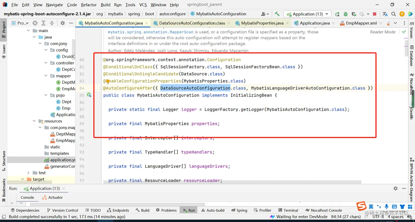Switch to EmpMapper.xml editor tab

click(361, 23)
